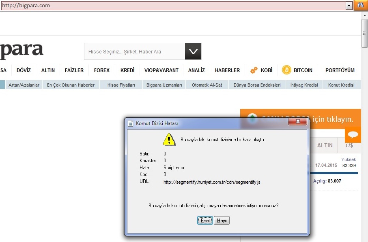The image size is (368, 242).
Task: Click the Hisse Seçiniz search field
Action: click(x=134, y=52)
